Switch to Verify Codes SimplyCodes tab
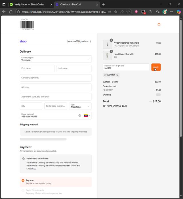 [x=29, y=4]
